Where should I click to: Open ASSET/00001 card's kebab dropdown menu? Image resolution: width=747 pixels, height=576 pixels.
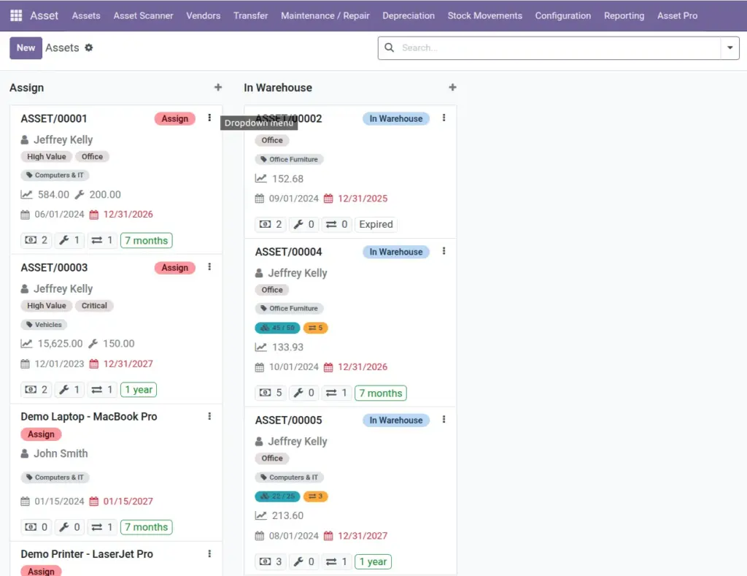(209, 118)
